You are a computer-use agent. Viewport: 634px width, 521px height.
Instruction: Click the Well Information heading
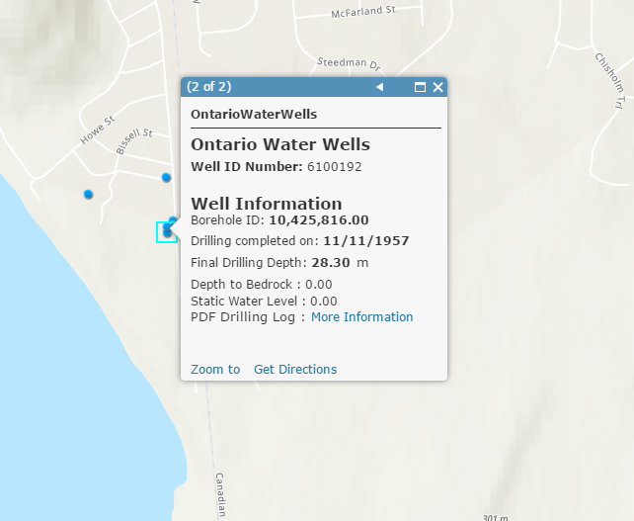click(x=267, y=204)
